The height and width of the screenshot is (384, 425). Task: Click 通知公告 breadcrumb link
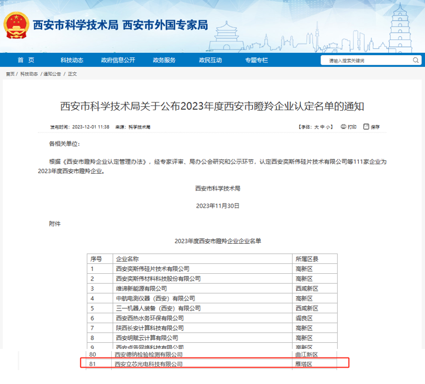coord(52,74)
